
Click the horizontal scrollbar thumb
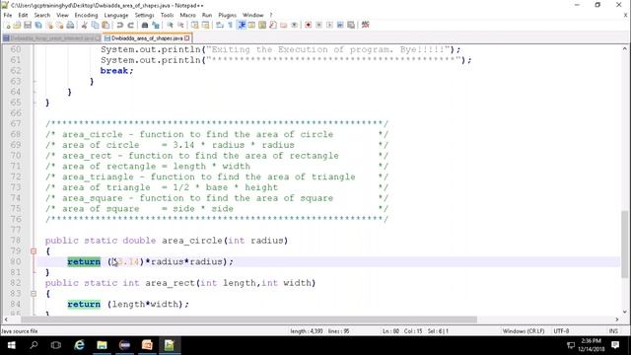tap(249, 319)
